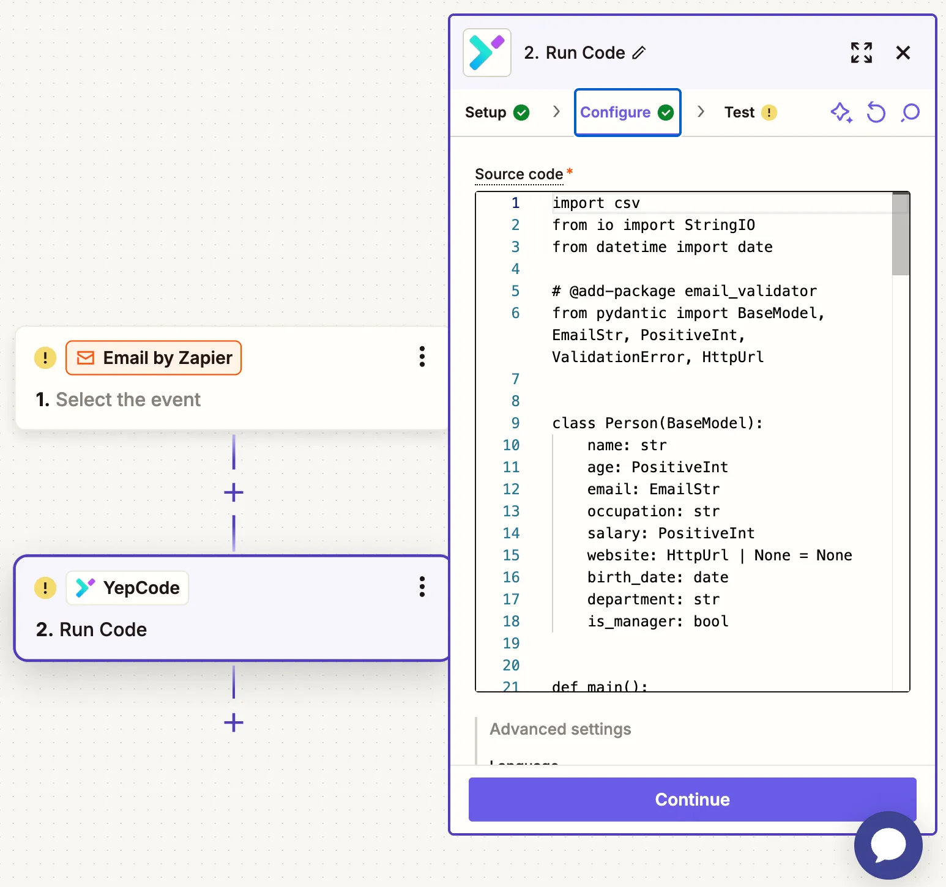Click the search magnifier icon in panel
This screenshot has width=946, height=887.
click(911, 113)
